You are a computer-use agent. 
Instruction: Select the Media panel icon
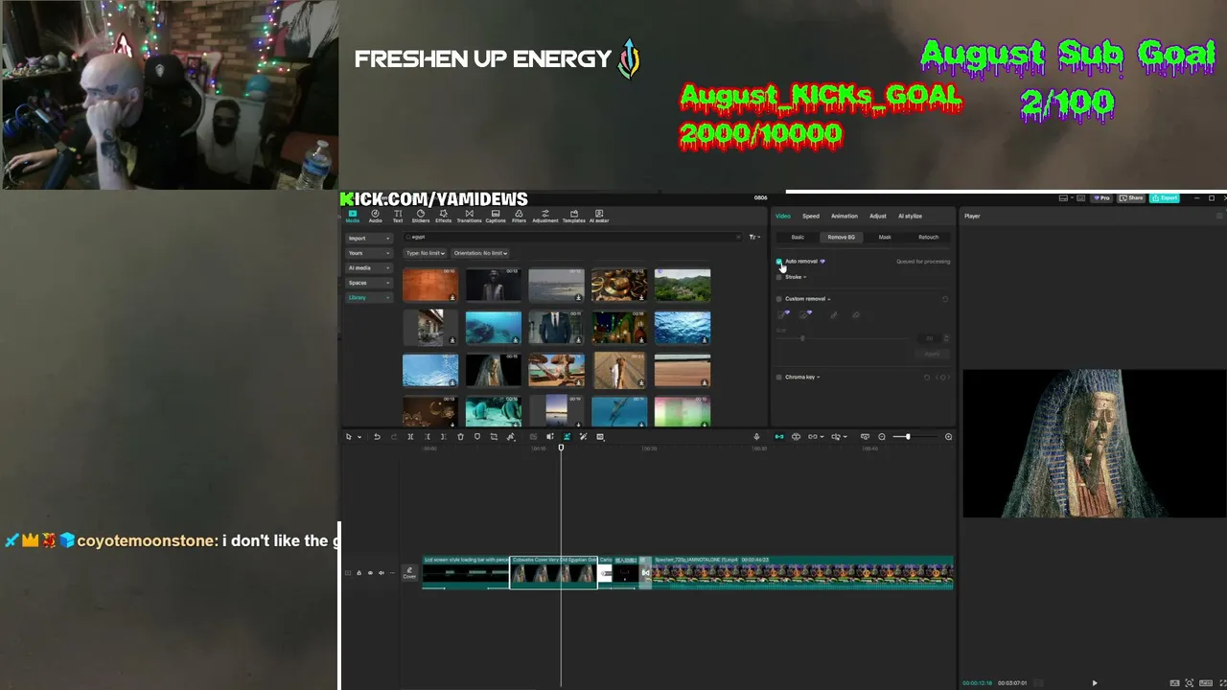[x=352, y=216]
